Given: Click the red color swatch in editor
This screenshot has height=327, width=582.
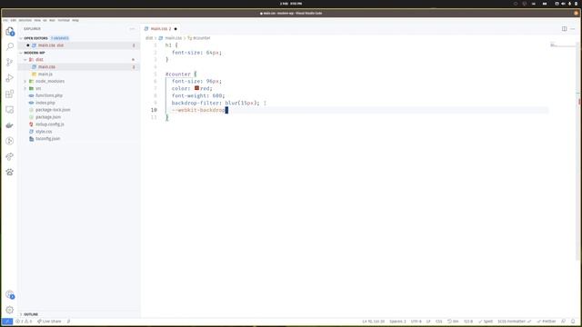Looking at the screenshot, I should (196, 88).
